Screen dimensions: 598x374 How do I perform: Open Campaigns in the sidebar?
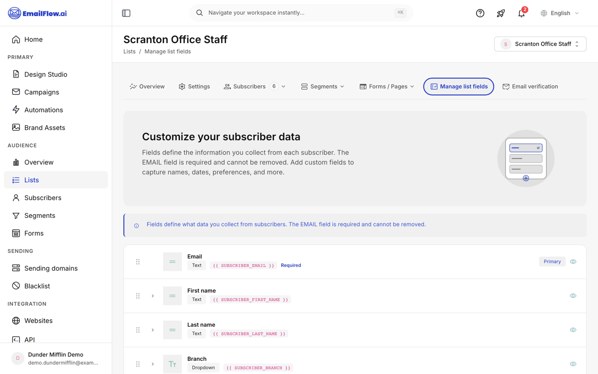56,92
